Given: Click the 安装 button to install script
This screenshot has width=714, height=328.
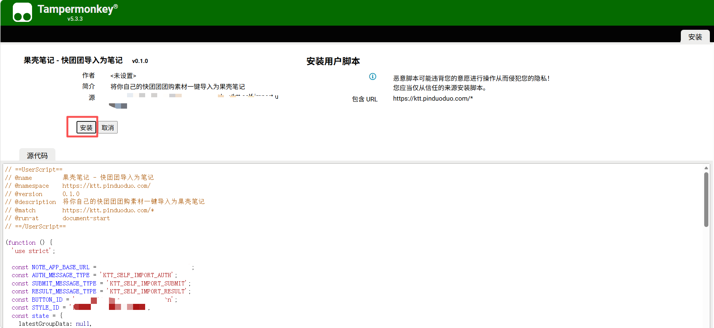Looking at the screenshot, I should pyautogui.click(x=86, y=127).
